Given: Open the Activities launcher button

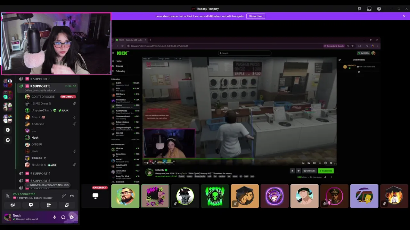Looking at the screenshot, I should (x=49, y=205).
